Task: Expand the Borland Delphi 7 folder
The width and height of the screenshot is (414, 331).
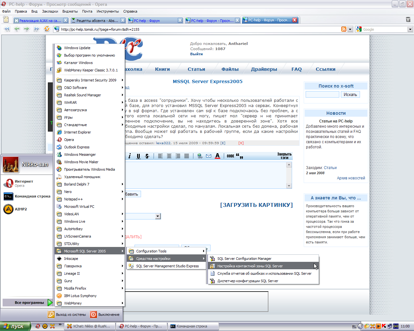Action: pyautogui.click(x=90, y=184)
